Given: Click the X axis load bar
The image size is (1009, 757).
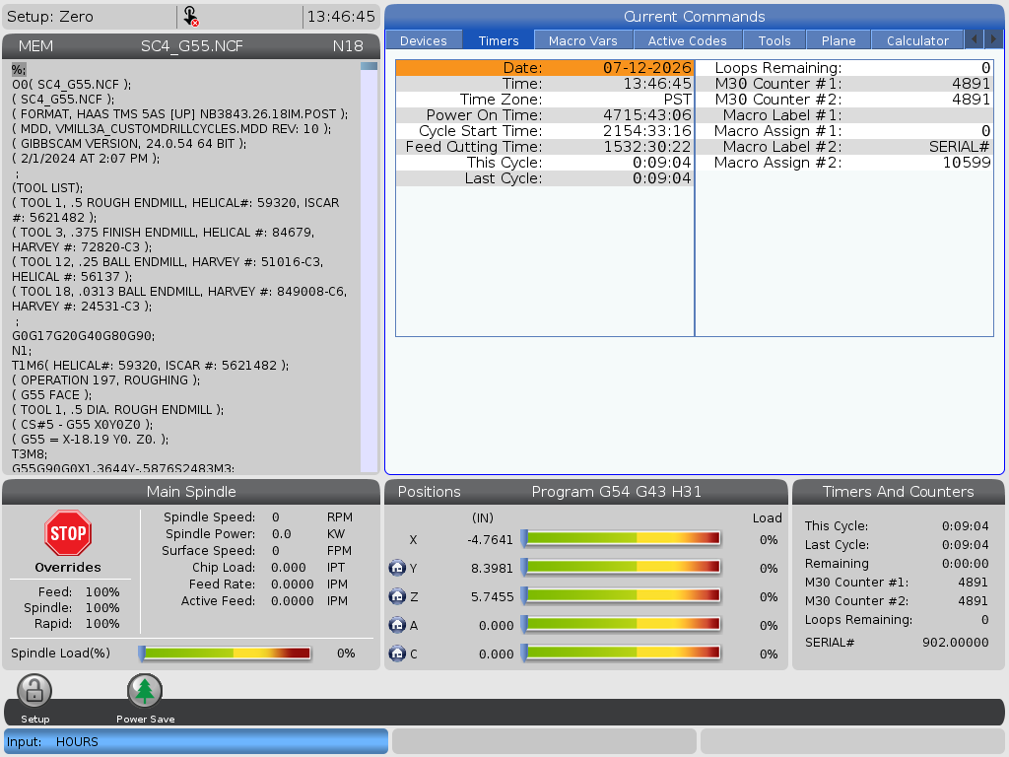Looking at the screenshot, I should (621, 538).
